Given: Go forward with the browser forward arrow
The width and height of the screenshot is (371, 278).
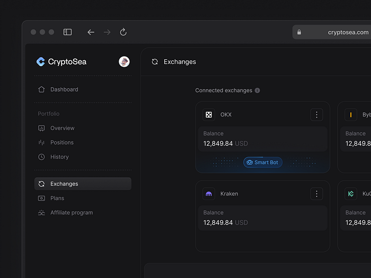Looking at the screenshot, I should (x=107, y=32).
